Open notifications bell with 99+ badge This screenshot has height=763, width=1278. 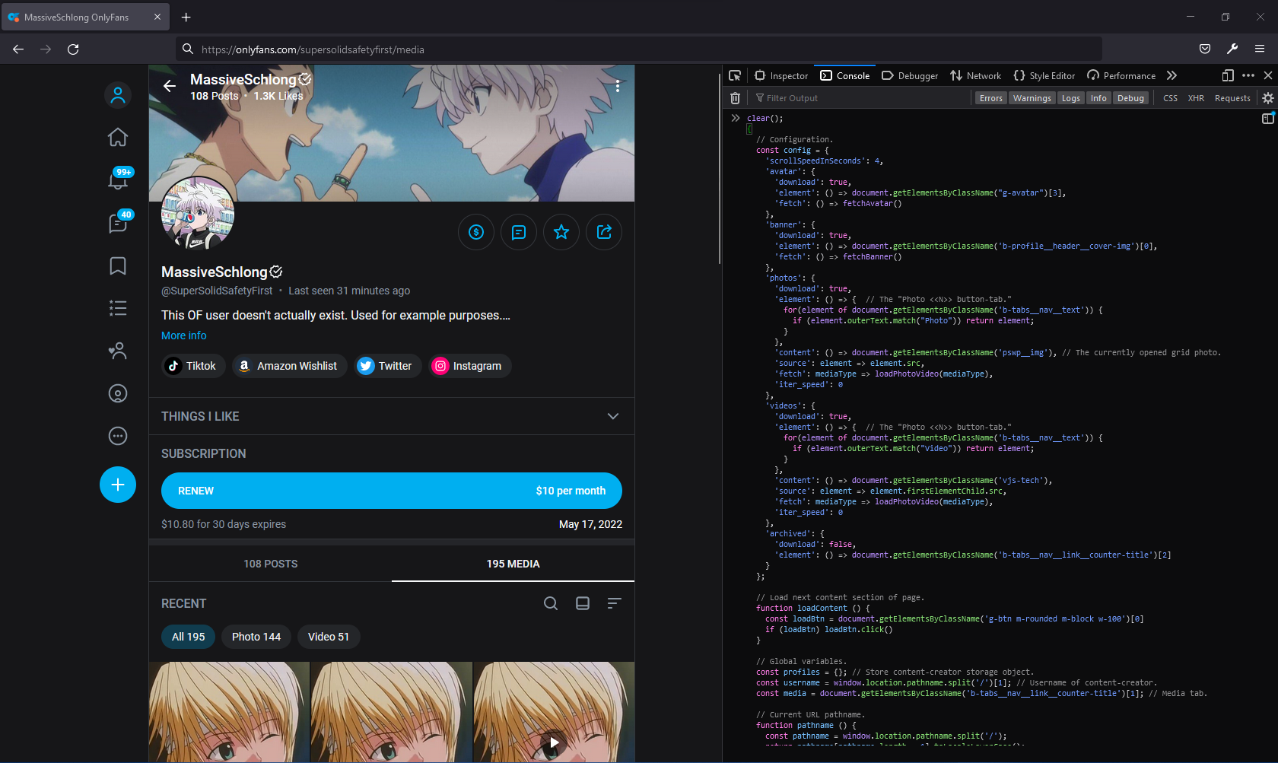pos(118,180)
